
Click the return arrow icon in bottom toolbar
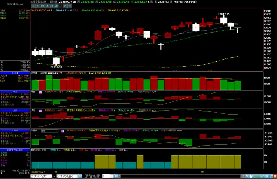263,176
